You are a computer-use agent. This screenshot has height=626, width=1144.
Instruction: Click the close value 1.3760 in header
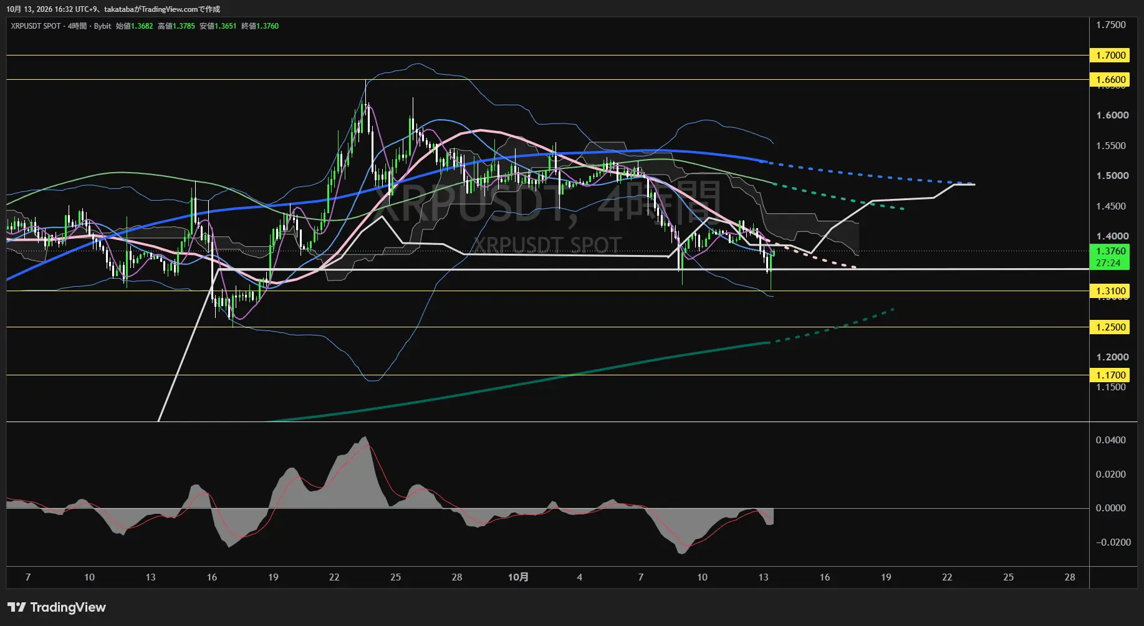pyautogui.click(x=267, y=26)
